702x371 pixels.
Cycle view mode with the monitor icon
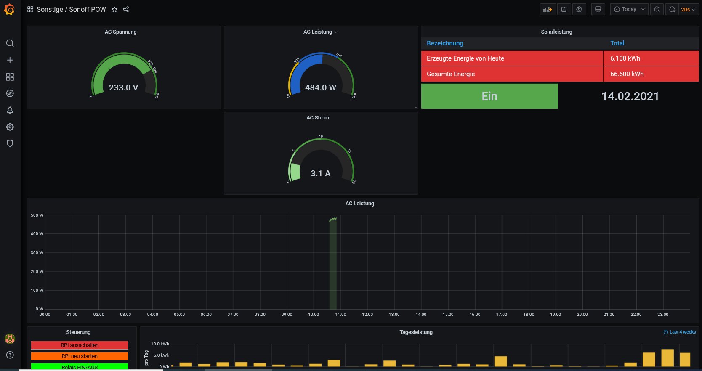[598, 9]
